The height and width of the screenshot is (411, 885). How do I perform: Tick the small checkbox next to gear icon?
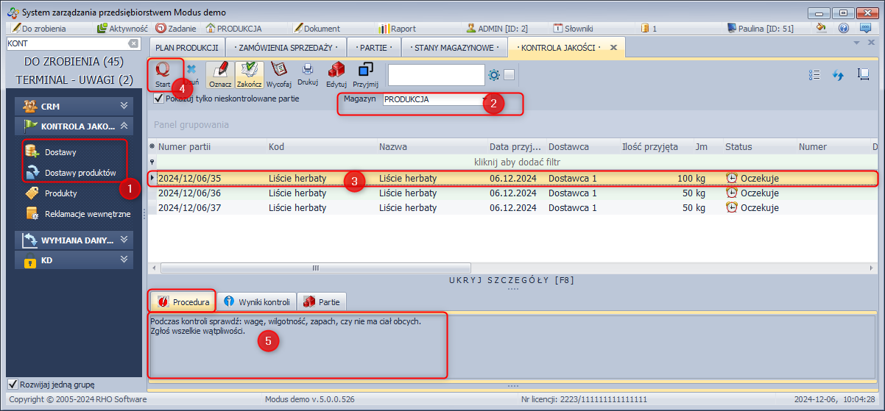pyautogui.click(x=510, y=75)
